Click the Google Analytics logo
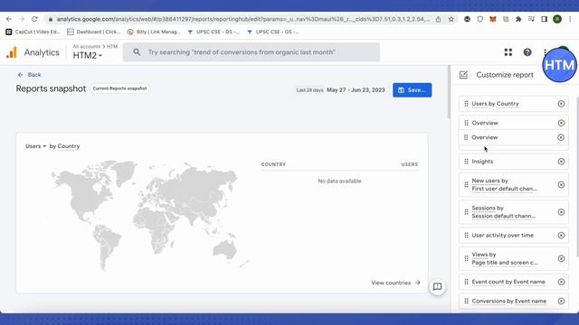 [x=12, y=52]
